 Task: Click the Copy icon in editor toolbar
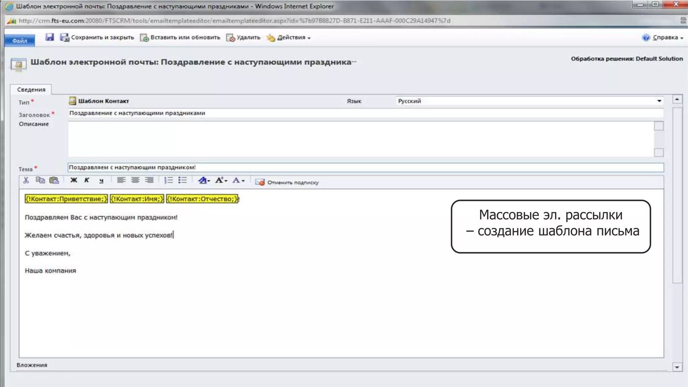coord(40,180)
